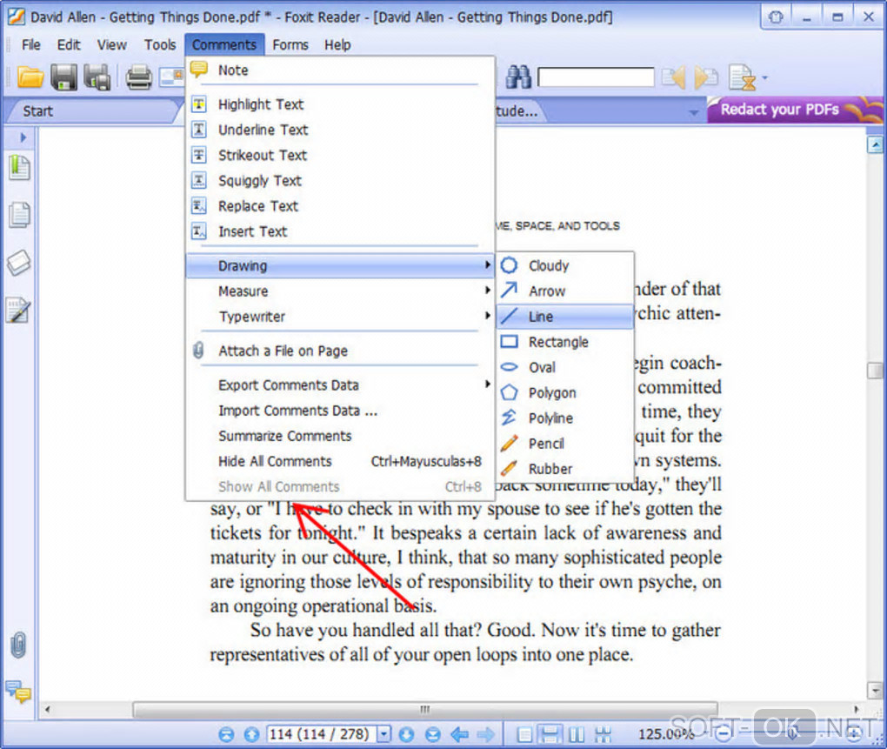Select Arrow drawing tool
Viewport: 887px width, 749px height.
565,291
